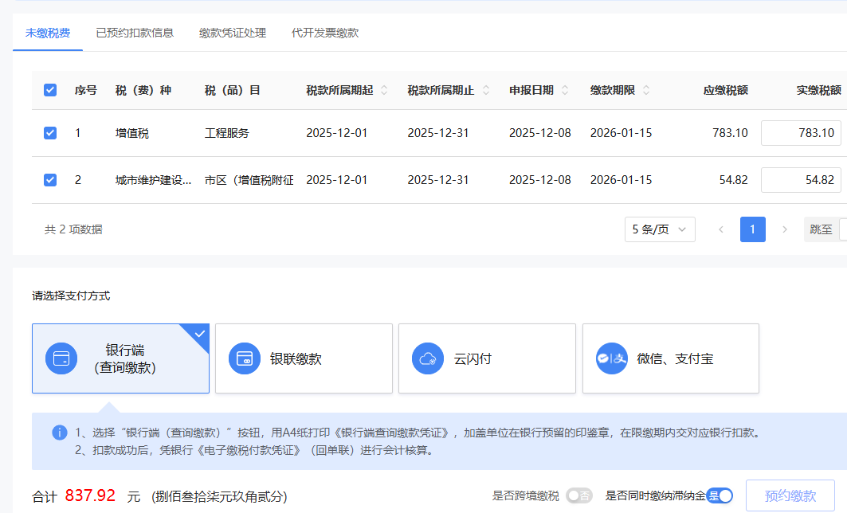The image size is (847, 513).
Task: Sort by 税款所属期止 column arrows
Action: click(486, 90)
